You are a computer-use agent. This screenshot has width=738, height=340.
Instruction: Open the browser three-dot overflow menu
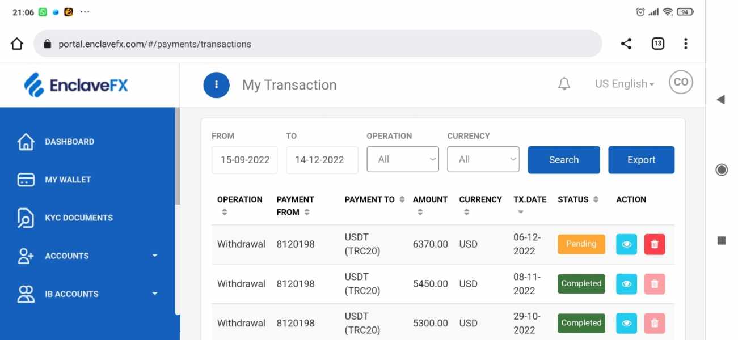tap(686, 44)
